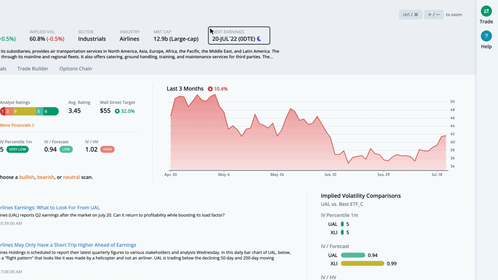This screenshot has width=498, height=280.
Task: Open the Help question mark icon
Action: pos(486,36)
